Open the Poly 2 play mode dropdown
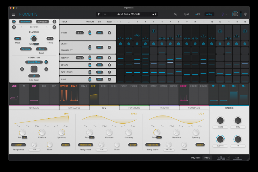Screen dimensions: 258x172 pyautogui.click(x=207, y=158)
